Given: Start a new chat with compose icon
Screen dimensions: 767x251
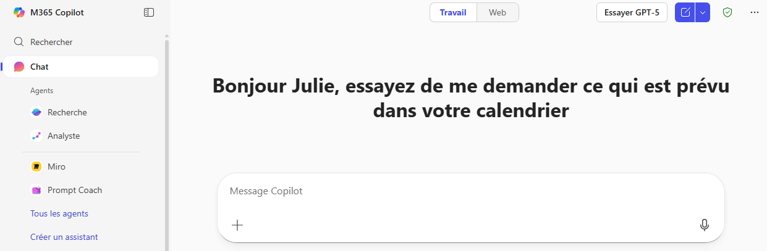Looking at the screenshot, I should coord(685,12).
